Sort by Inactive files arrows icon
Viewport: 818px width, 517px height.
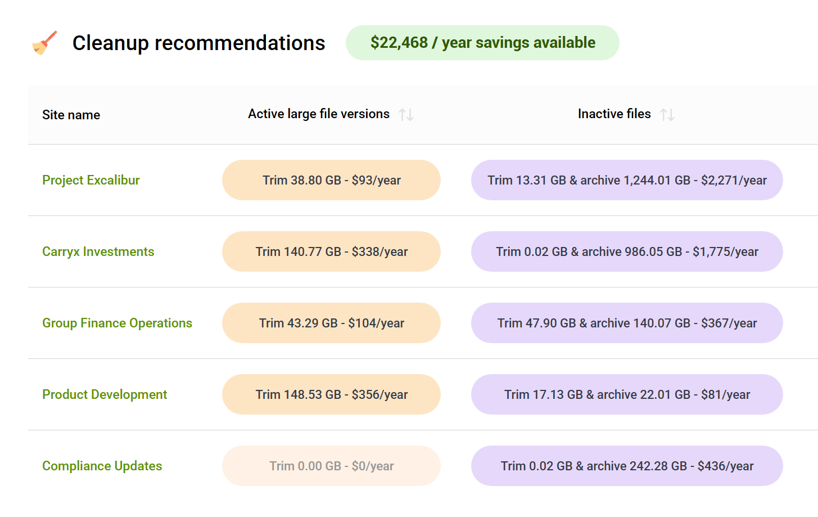click(x=667, y=115)
